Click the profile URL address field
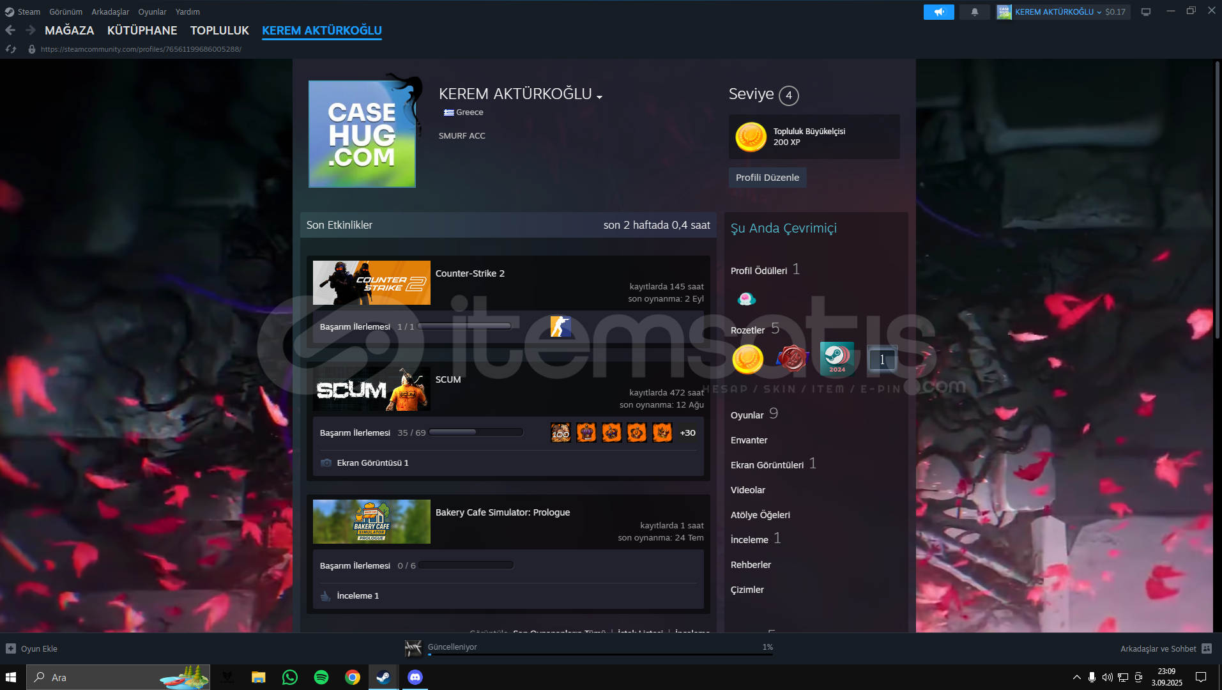Viewport: 1222px width, 690px height. click(141, 49)
